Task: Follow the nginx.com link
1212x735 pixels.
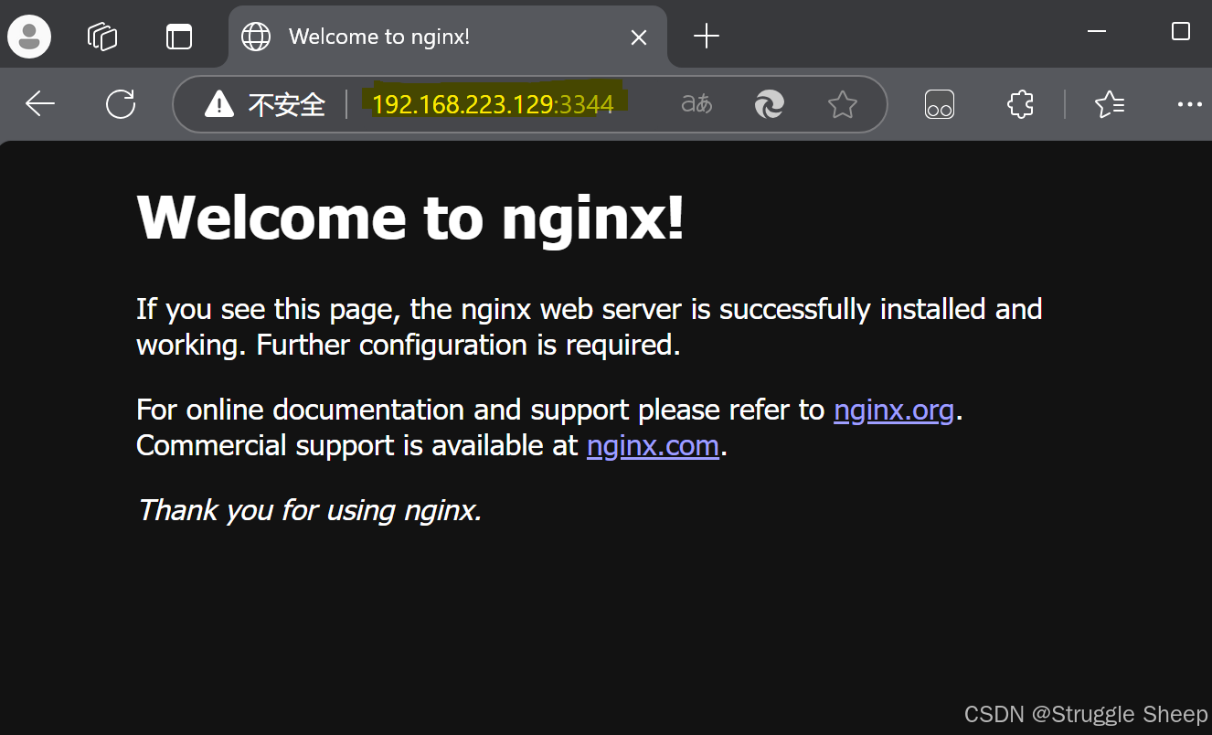Action: point(654,445)
